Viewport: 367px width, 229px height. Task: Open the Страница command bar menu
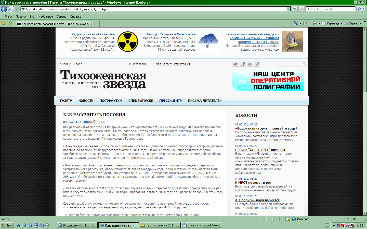coord(332,23)
